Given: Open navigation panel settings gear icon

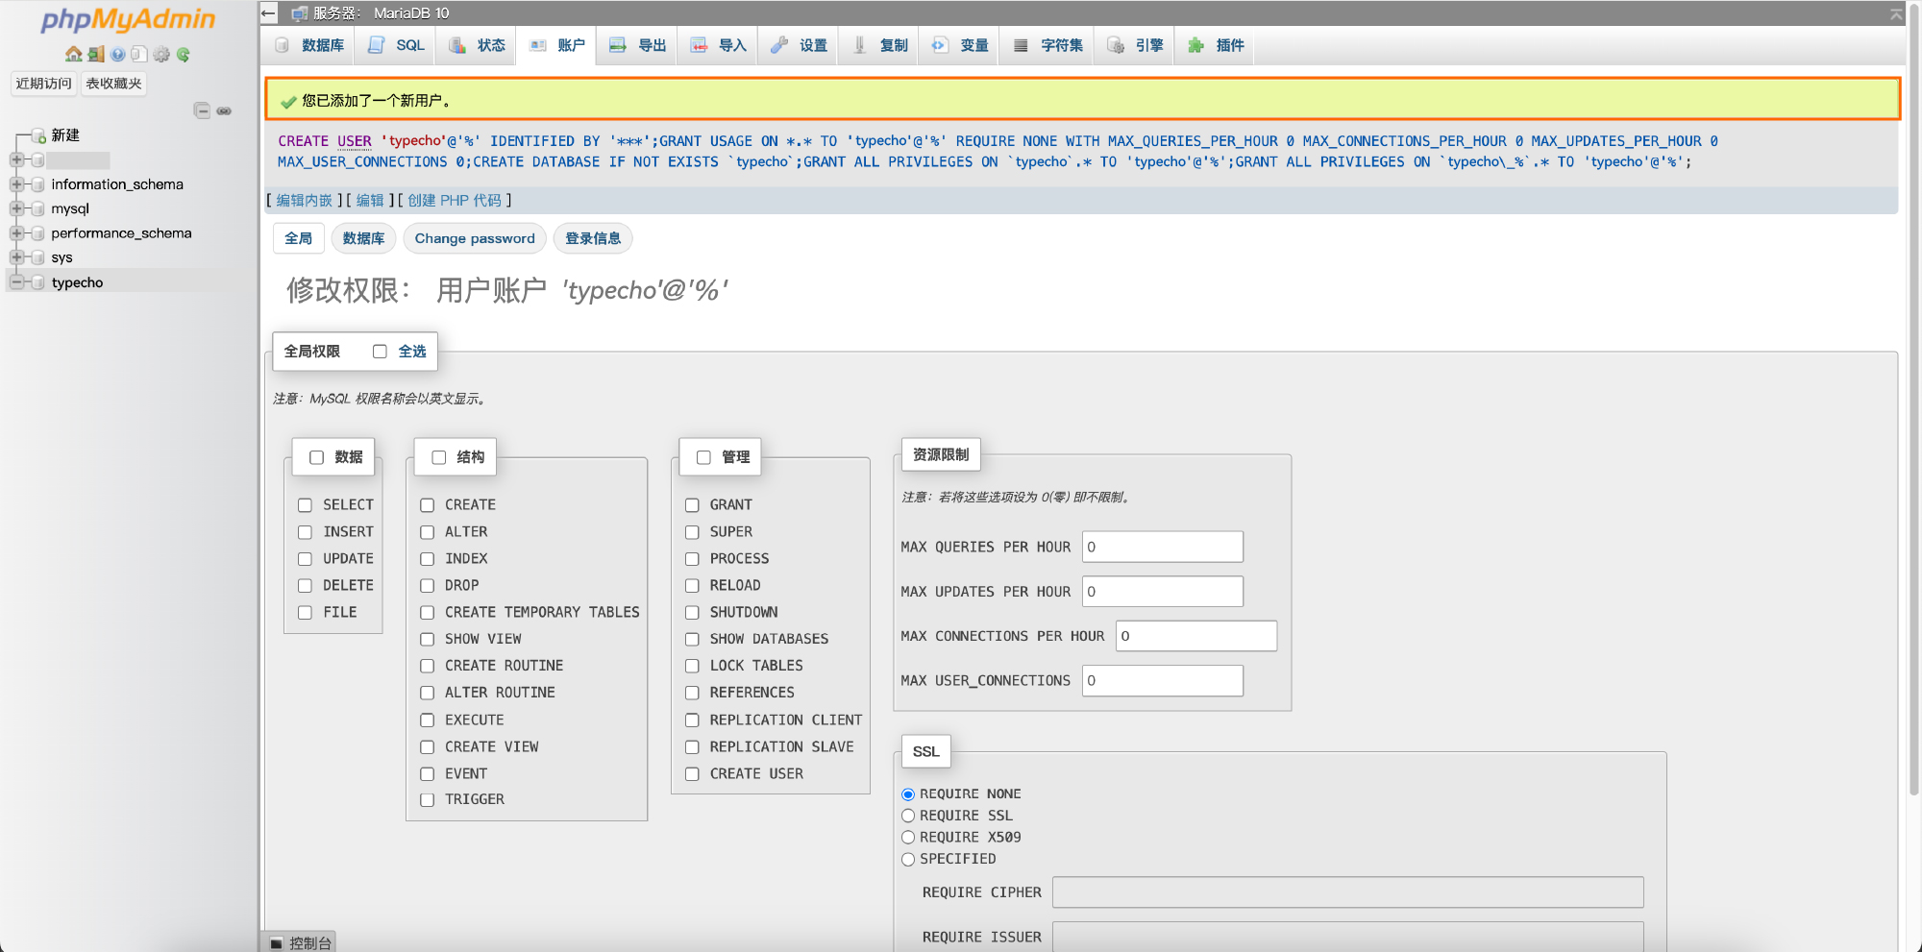Looking at the screenshot, I should 161,55.
